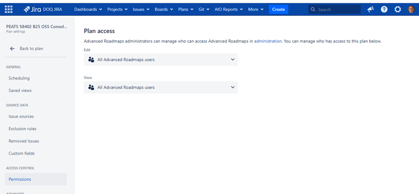Click the Search input field
This screenshot has width=419, height=194.
pos(334,9)
